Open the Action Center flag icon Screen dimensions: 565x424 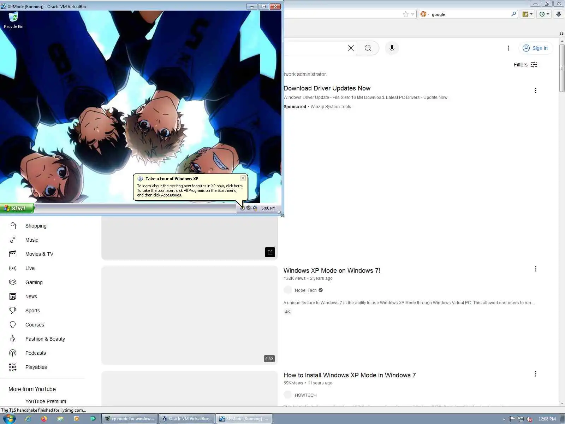pos(512,419)
